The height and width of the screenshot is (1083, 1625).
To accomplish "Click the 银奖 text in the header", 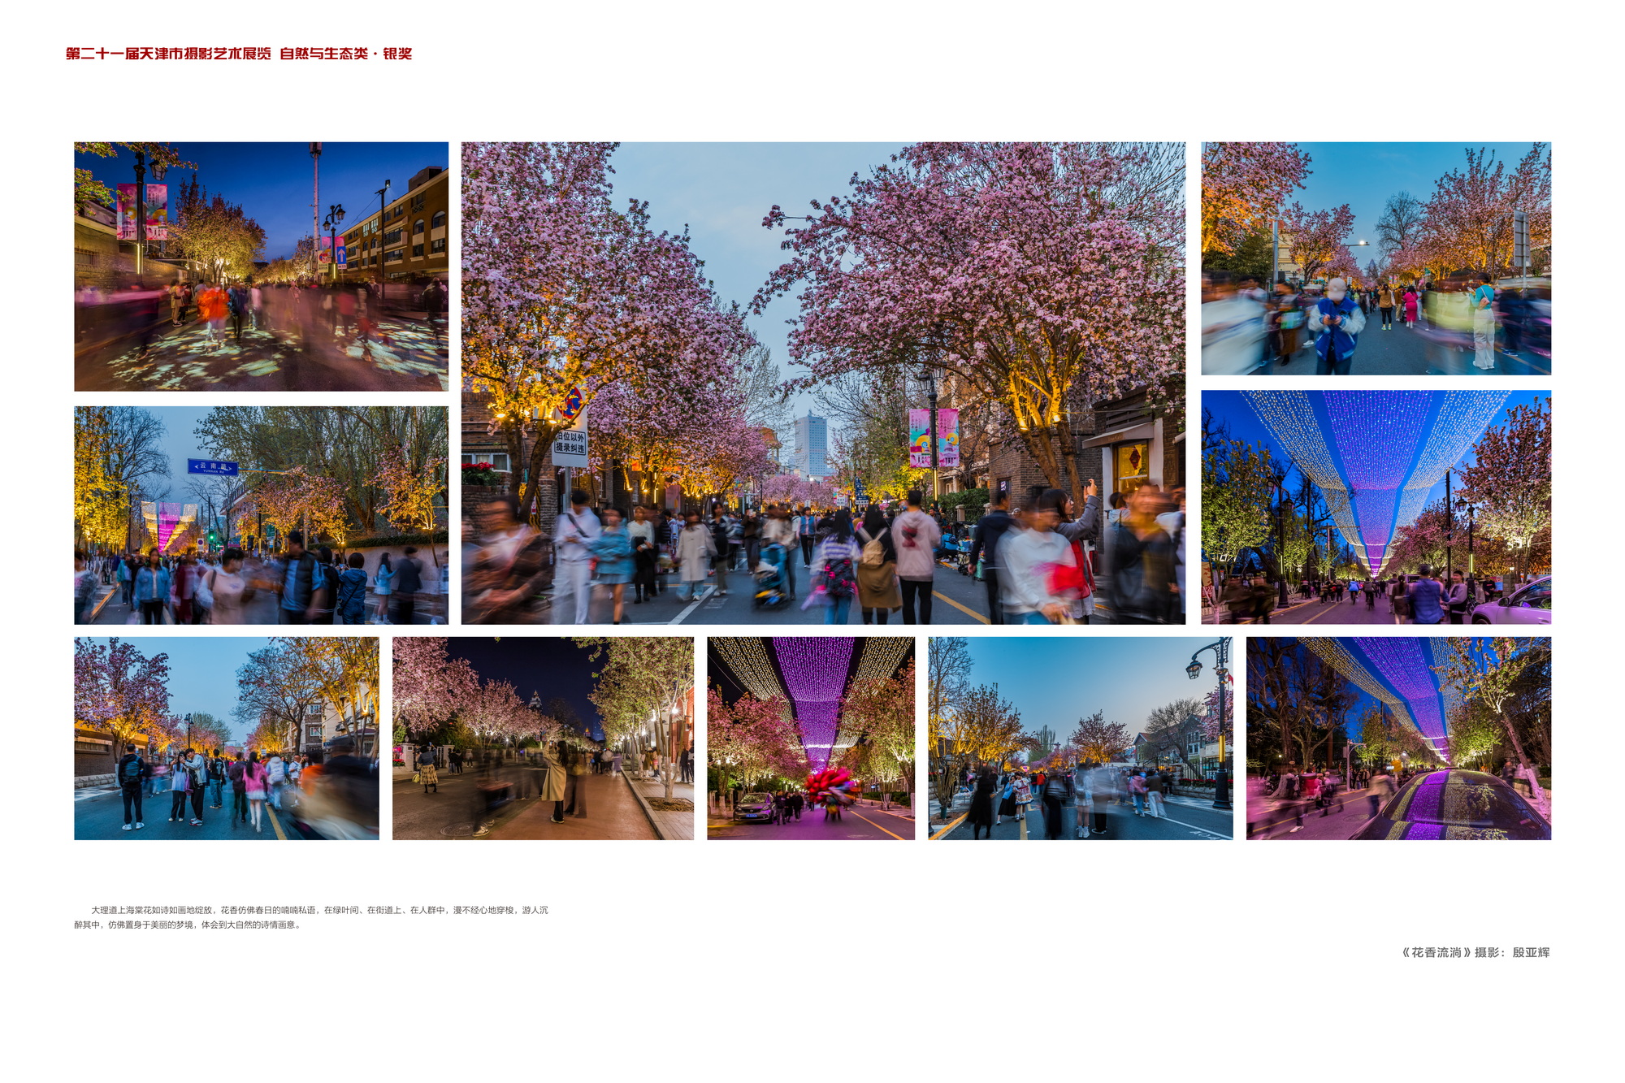I will pyautogui.click(x=397, y=54).
